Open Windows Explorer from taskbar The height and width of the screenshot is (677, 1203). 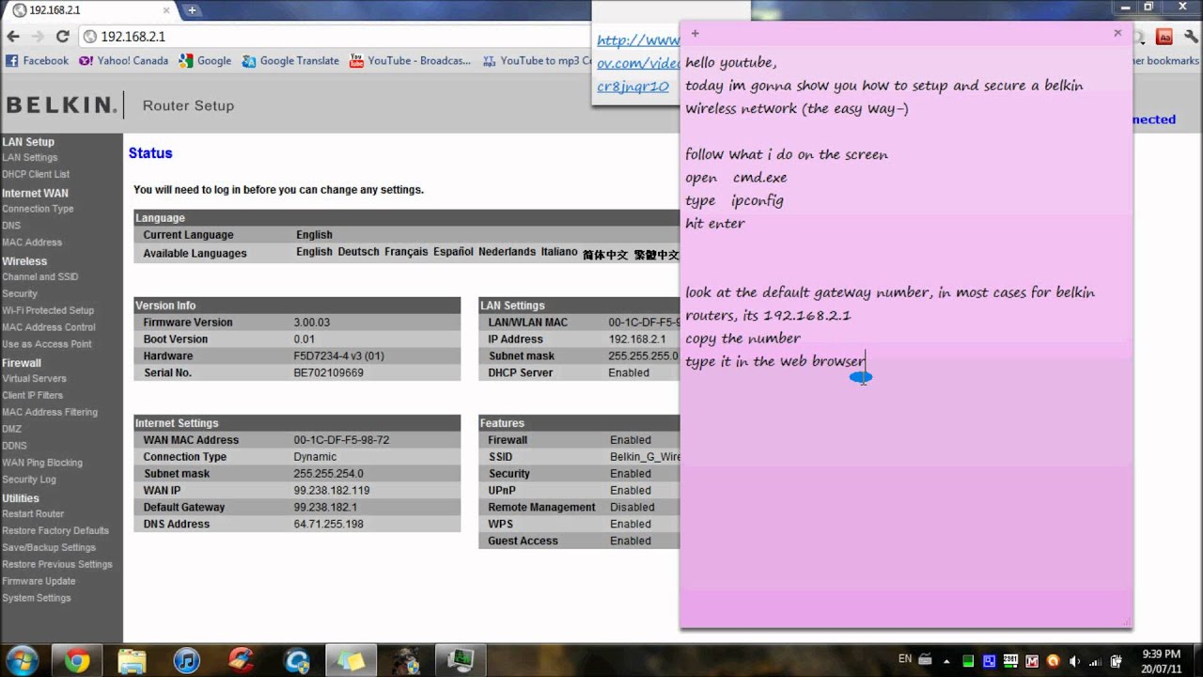(132, 661)
